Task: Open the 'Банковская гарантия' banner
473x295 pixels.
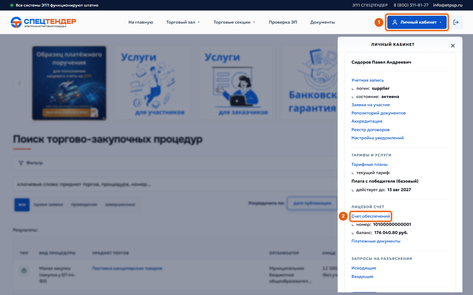Action: (x=310, y=83)
